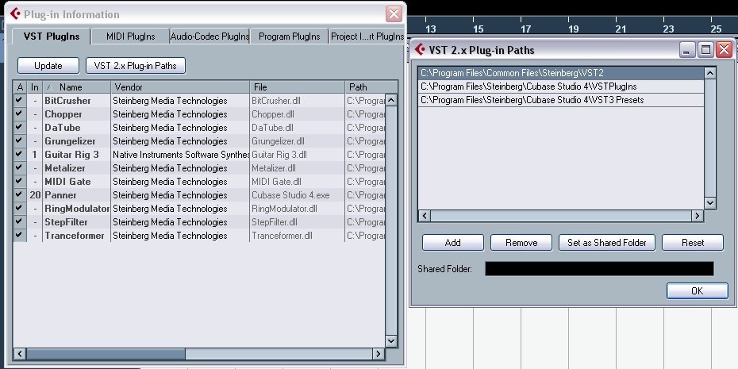Switch to the VST PlugIns tab

tap(52, 37)
